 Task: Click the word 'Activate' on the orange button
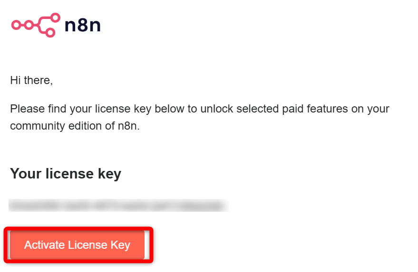click(45, 245)
